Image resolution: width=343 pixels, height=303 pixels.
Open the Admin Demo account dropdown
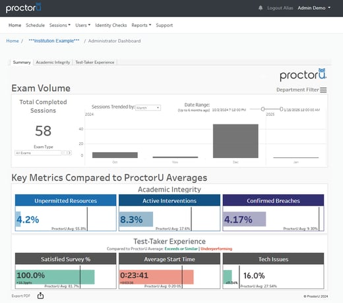[x=314, y=8]
